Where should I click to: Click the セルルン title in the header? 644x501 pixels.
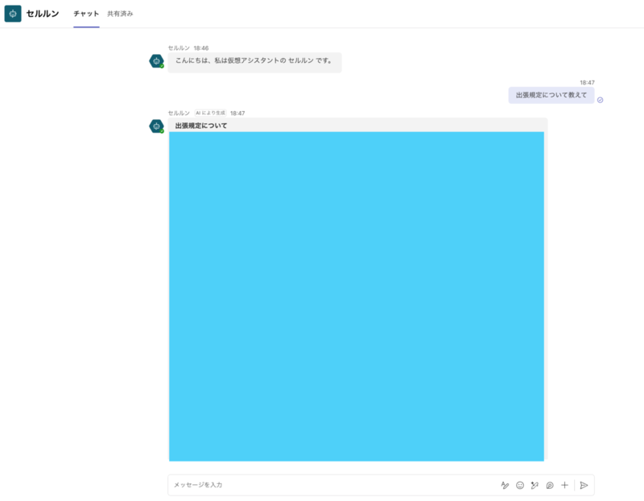[43, 14]
